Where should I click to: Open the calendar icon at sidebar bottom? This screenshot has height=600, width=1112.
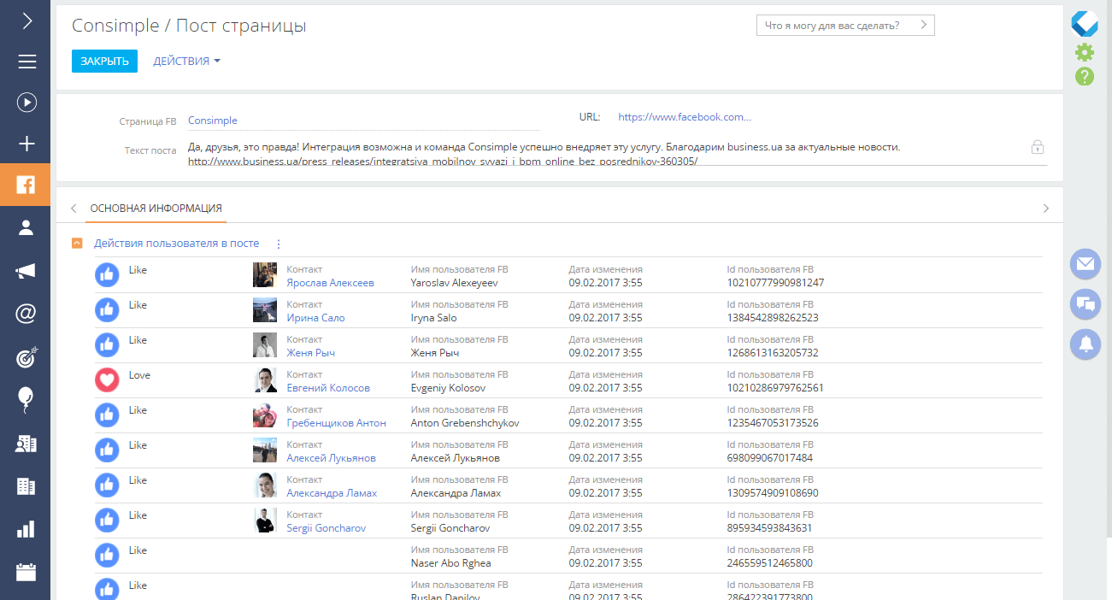(x=26, y=572)
